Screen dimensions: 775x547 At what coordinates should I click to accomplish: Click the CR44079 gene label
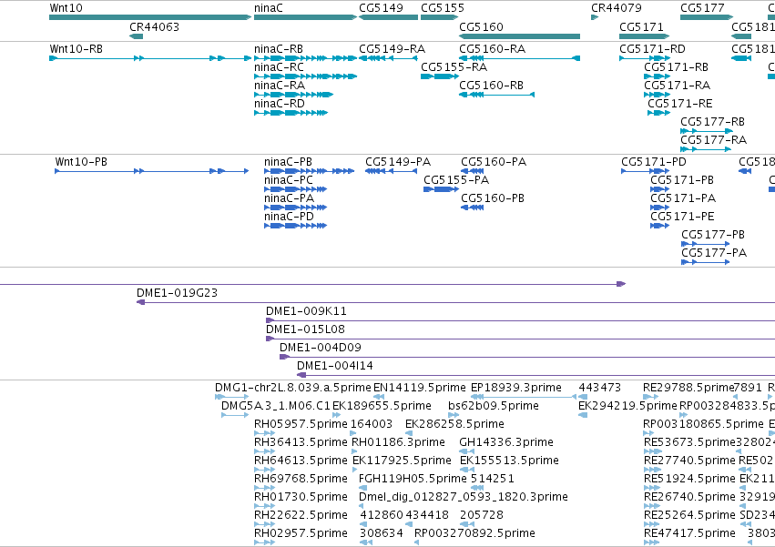click(617, 8)
